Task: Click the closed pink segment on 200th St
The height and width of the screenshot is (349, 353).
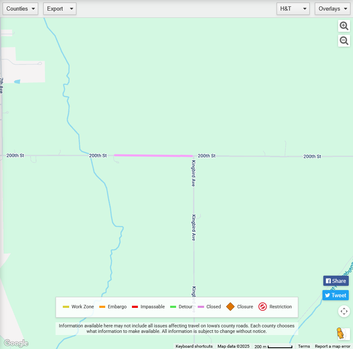Action: [x=153, y=156]
